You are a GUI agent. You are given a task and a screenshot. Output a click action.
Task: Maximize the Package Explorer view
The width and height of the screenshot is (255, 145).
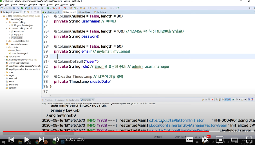(x=38, y=12)
